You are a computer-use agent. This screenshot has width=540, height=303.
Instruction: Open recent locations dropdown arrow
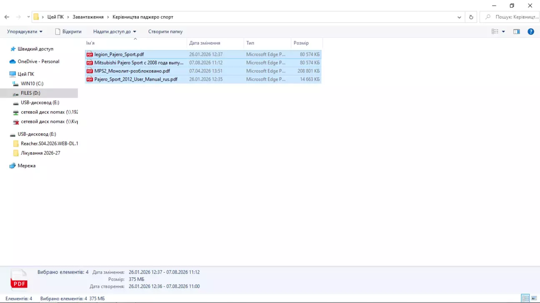[28, 17]
